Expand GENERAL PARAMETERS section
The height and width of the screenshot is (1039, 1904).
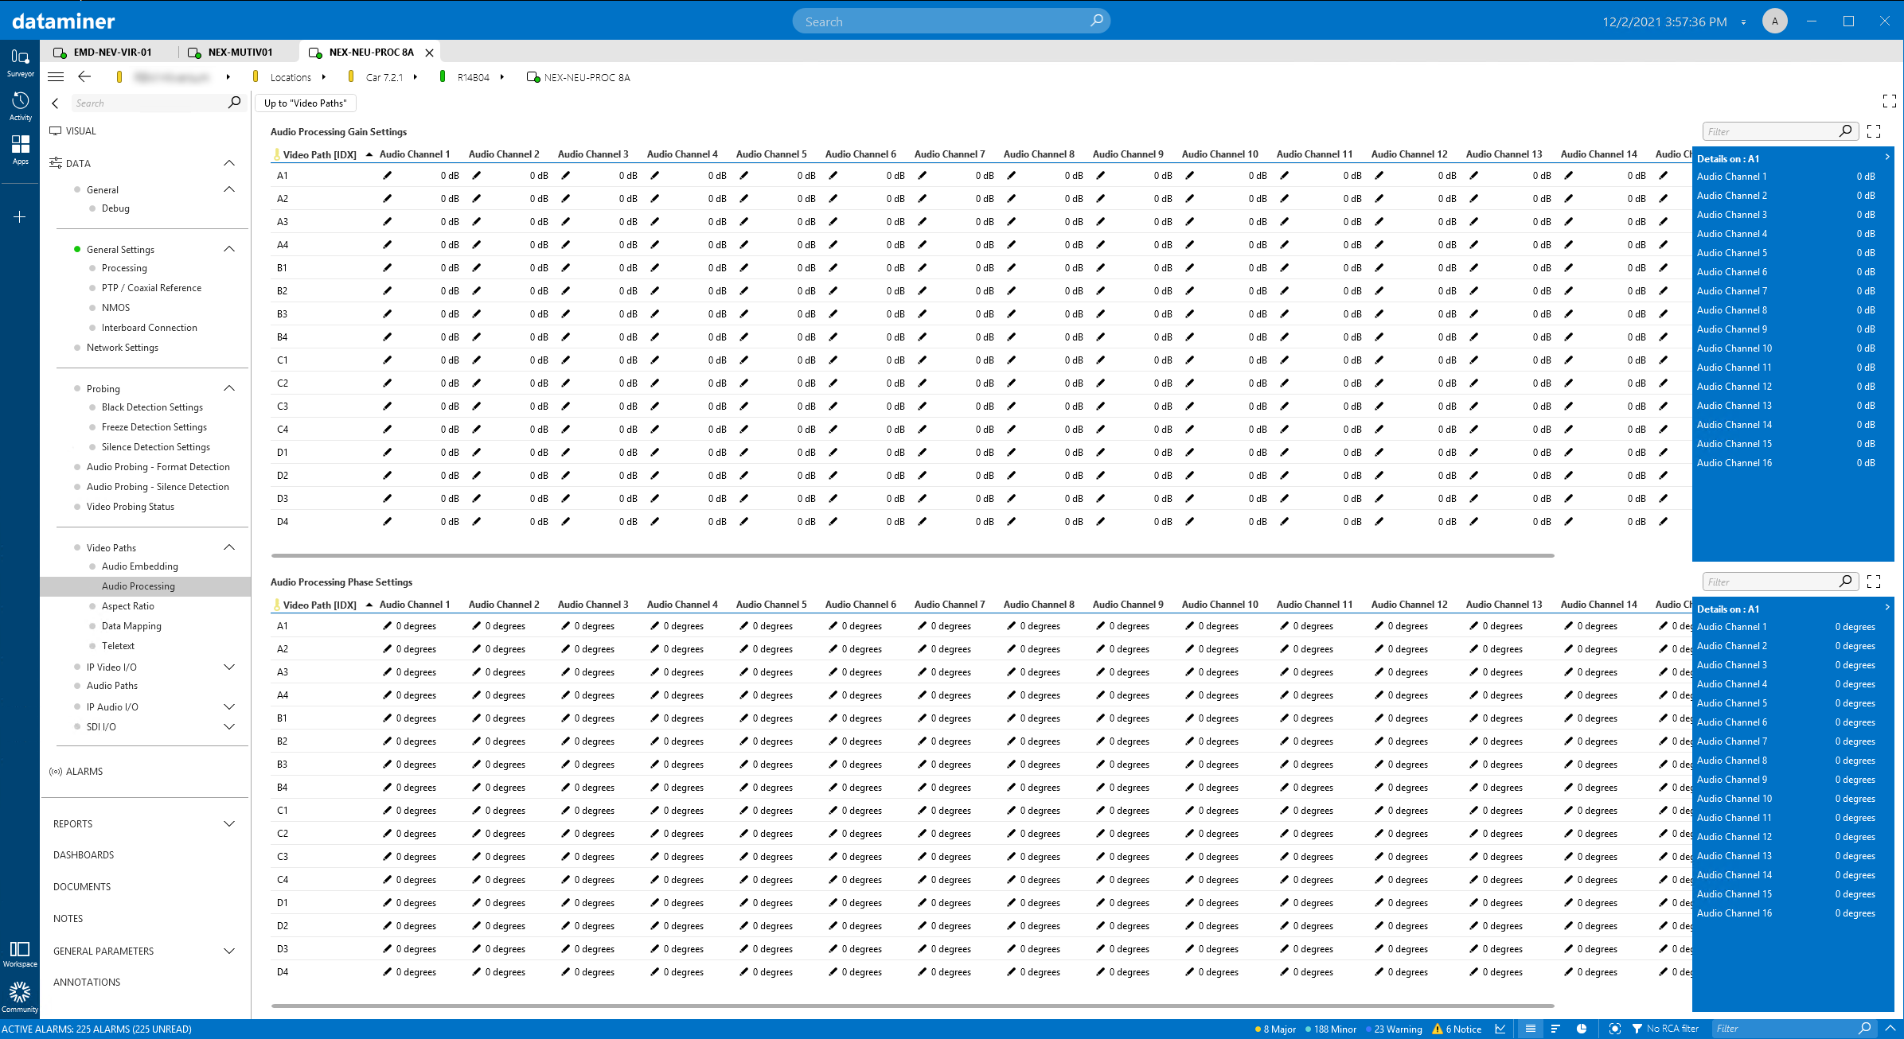(229, 951)
